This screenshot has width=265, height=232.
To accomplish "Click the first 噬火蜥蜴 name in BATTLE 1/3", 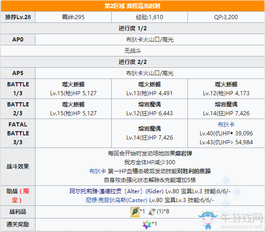I will coord(73,84).
